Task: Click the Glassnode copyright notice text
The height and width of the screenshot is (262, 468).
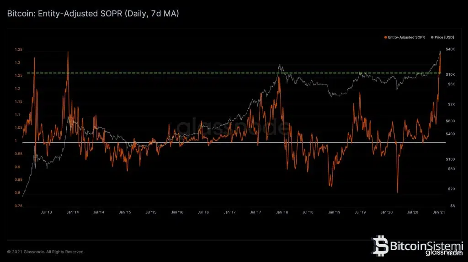Action: pyautogui.click(x=46, y=252)
